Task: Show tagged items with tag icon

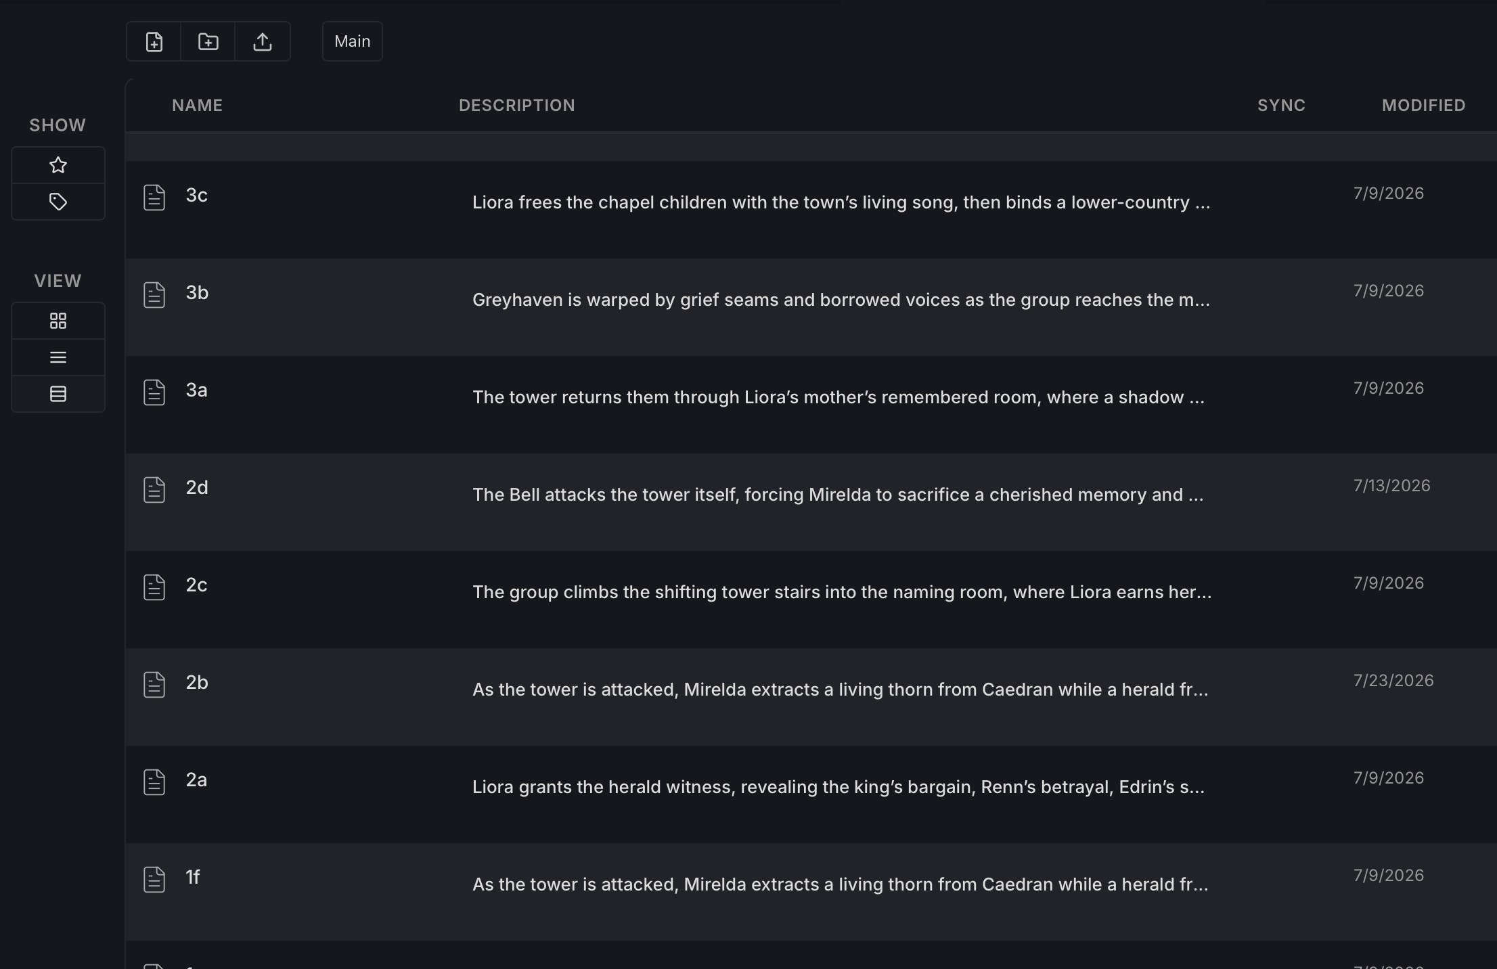Action: pyautogui.click(x=58, y=202)
